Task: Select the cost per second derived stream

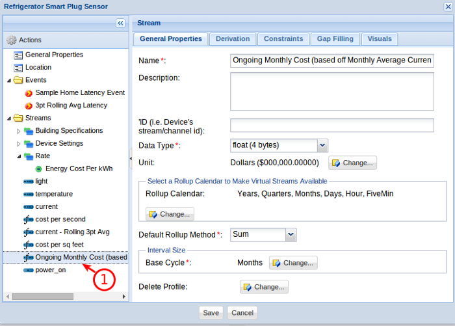Action: [x=60, y=219]
